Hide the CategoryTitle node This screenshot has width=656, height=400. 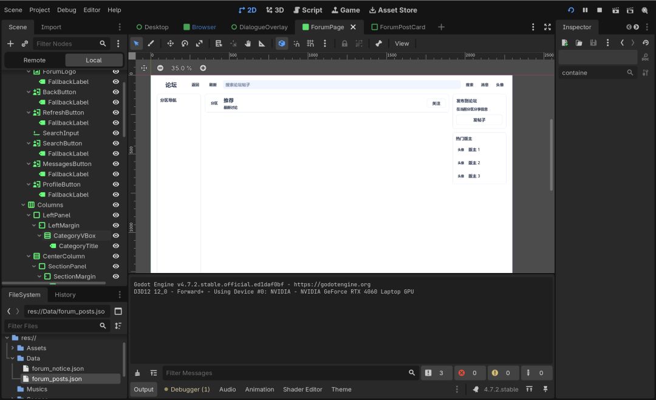116,246
